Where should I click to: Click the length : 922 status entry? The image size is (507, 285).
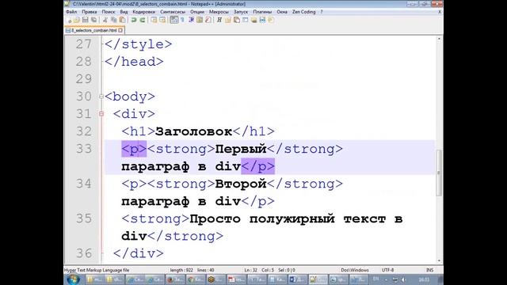(x=181, y=270)
